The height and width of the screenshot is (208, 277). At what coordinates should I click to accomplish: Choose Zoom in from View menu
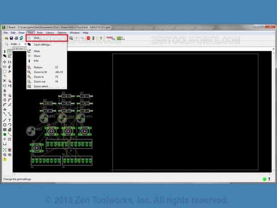pos(47,77)
